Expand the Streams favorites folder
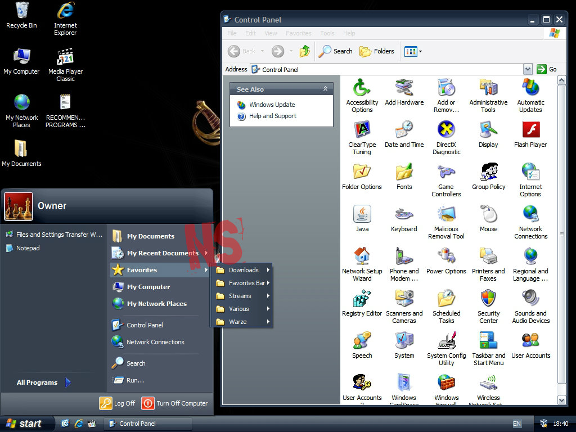576x432 pixels. tap(243, 296)
